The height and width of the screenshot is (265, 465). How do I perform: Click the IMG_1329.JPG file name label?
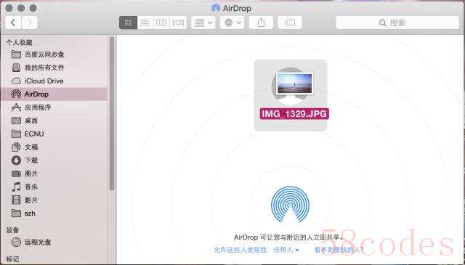click(294, 114)
